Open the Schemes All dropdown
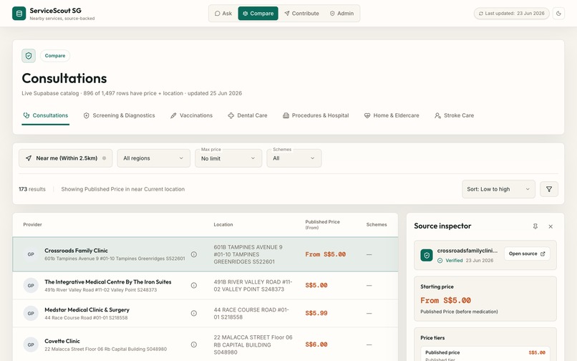The height and width of the screenshot is (361, 577). [x=294, y=158]
